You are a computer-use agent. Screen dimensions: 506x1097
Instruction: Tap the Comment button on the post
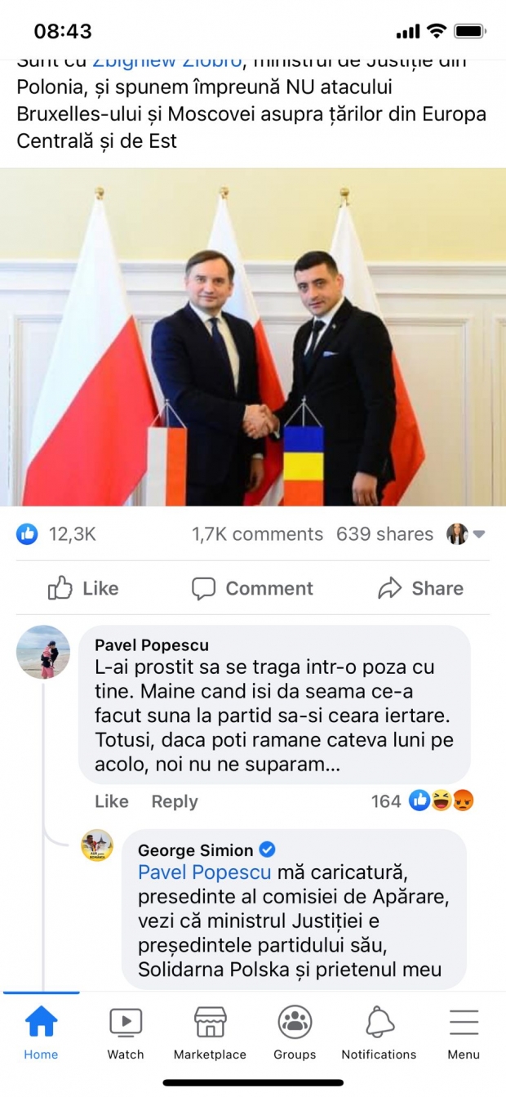tap(252, 588)
